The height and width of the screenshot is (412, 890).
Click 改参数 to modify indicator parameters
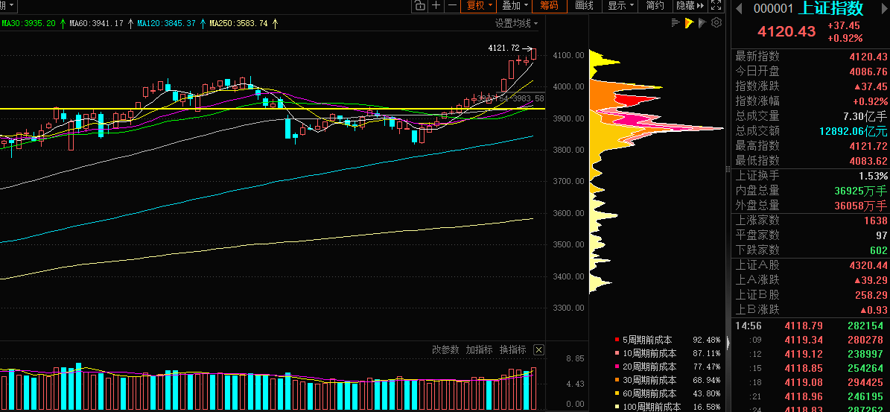(445, 349)
